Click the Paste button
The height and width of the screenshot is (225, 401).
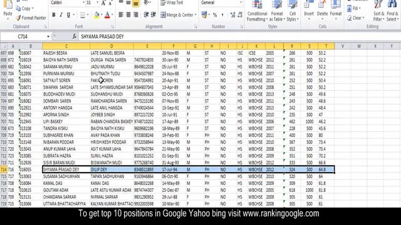click(x=8, y=10)
